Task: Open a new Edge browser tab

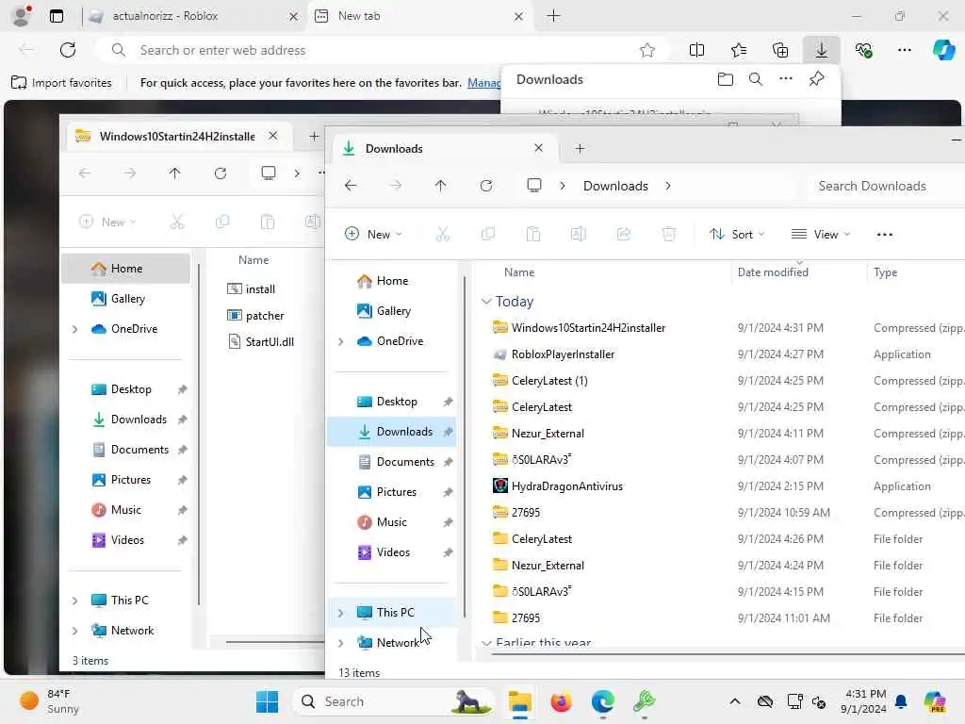Action: click(x=553, y=16)
